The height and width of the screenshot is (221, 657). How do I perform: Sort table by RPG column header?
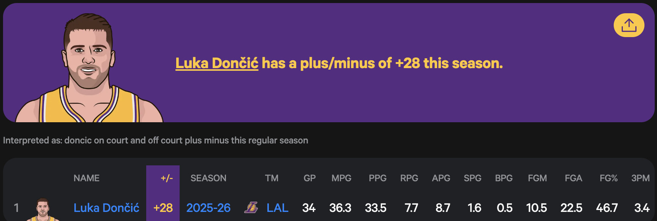pyautogui.click(x=409, y=178)
